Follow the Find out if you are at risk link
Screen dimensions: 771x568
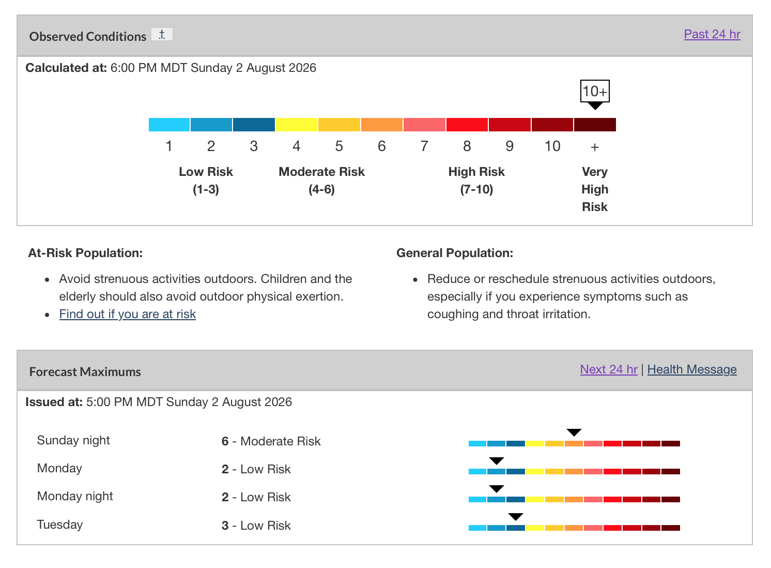click(x=128, y=314)
